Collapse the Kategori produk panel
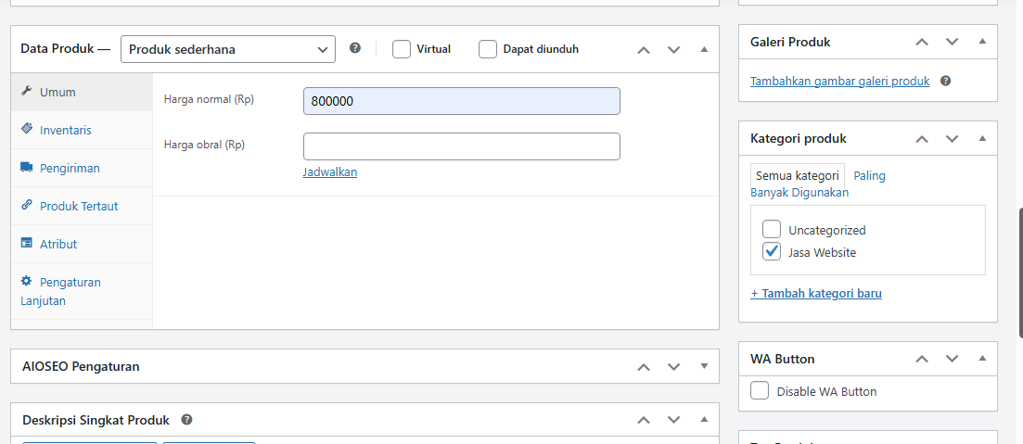 pyautogui.click(x=982, y=138)
